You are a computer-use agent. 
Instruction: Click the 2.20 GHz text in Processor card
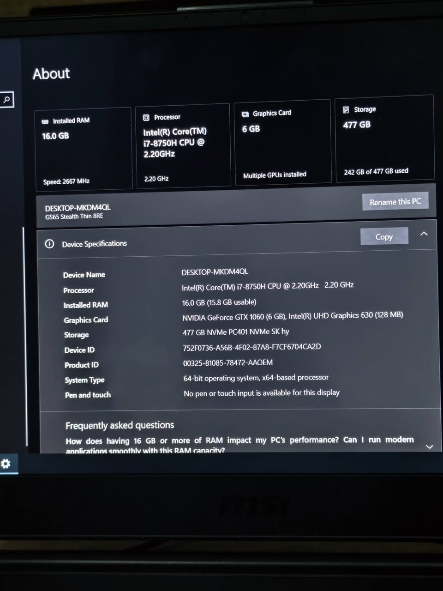tap(156, 179)
